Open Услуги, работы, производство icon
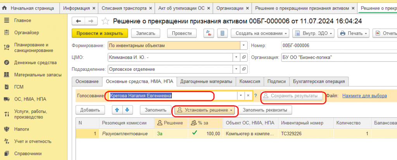 (7, 114)
